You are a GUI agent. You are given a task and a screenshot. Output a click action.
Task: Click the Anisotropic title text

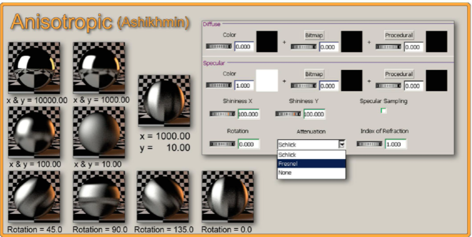61,22
